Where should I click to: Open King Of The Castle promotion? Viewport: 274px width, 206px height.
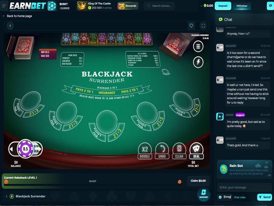95,6
